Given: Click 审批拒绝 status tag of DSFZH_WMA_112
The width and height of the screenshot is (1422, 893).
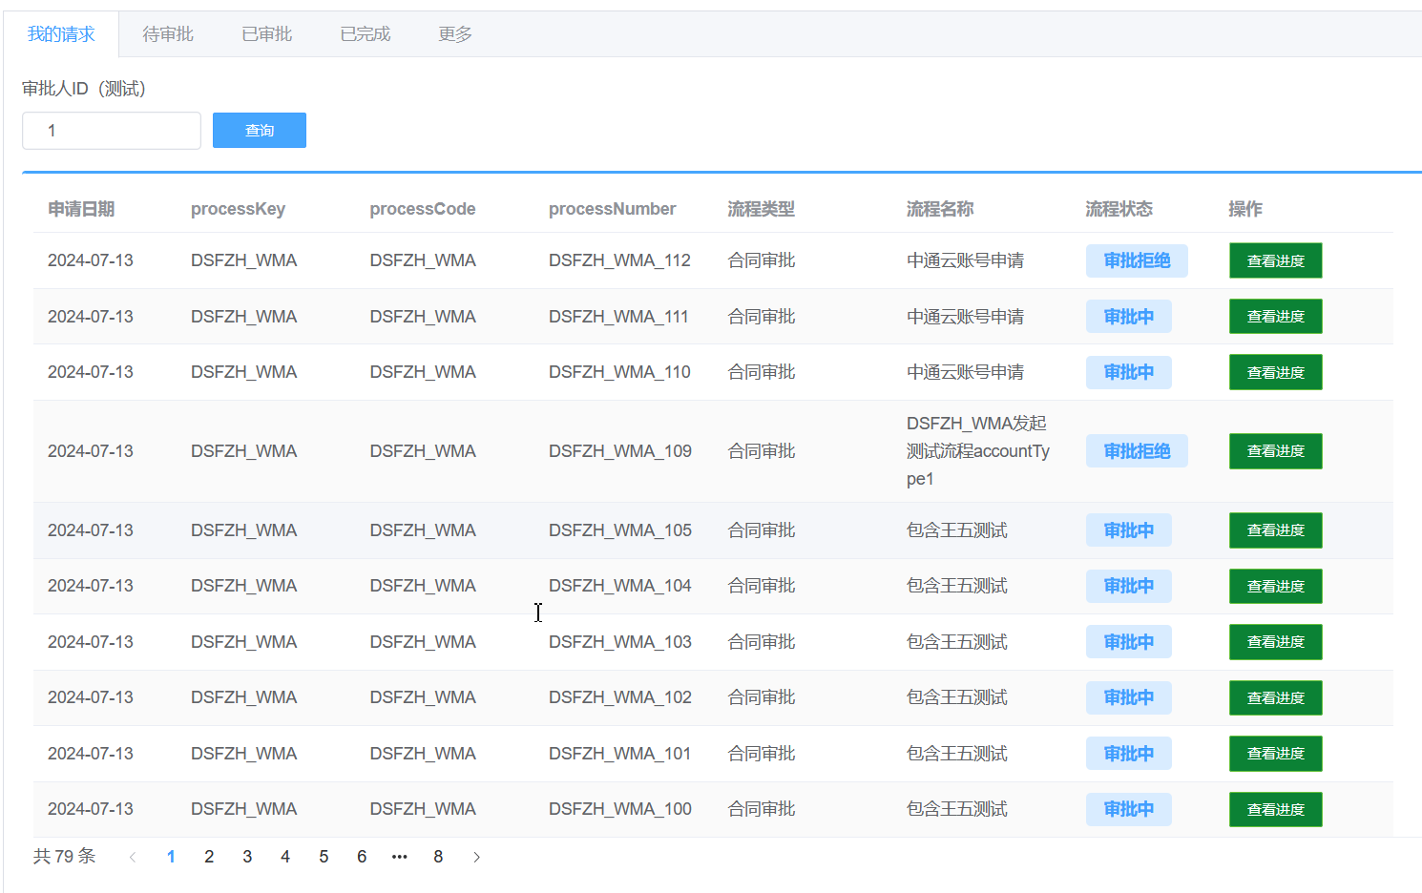Looking at the screenshot, I should point(1137,260).
